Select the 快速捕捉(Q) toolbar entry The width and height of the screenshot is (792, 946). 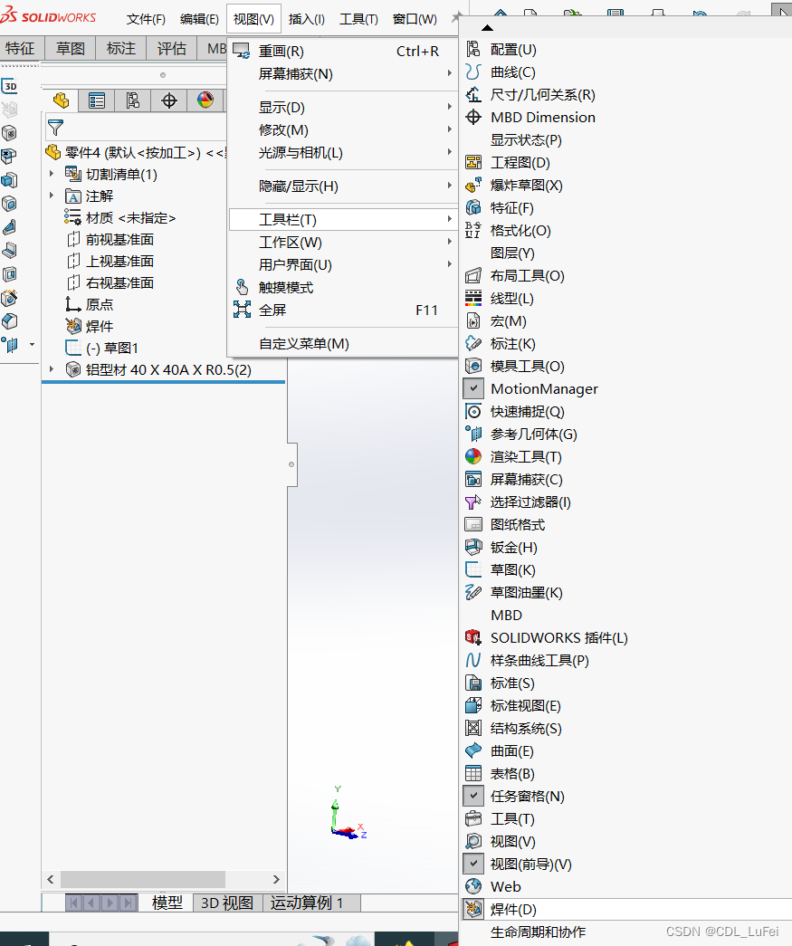pos(527,412)
